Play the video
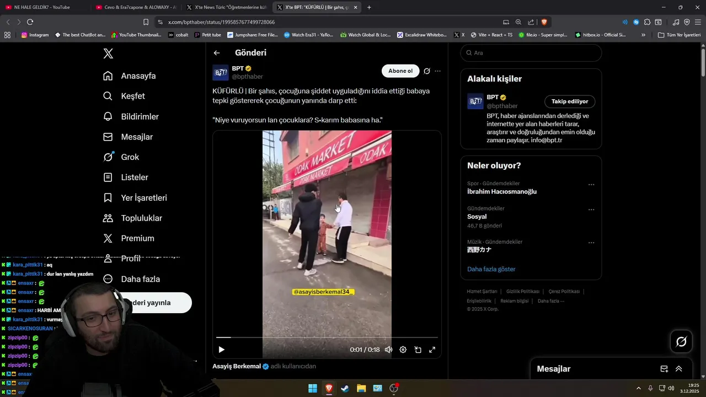The height and width of the screenshot is (397, 706). tap(221, 350)
